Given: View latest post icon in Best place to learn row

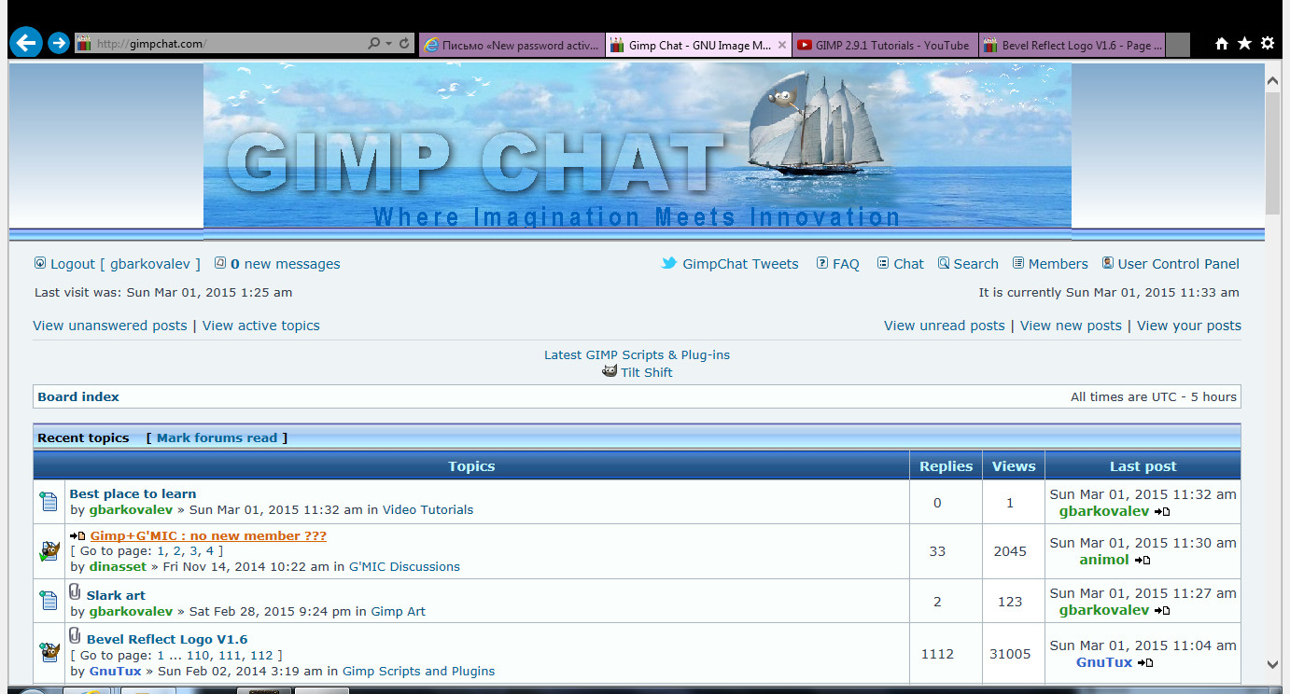Looking at the screenshot, I should coord(1162,512).
